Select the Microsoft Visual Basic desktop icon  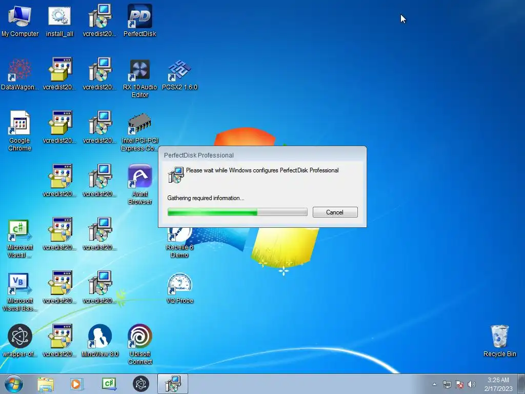click(x=20, y=291)
